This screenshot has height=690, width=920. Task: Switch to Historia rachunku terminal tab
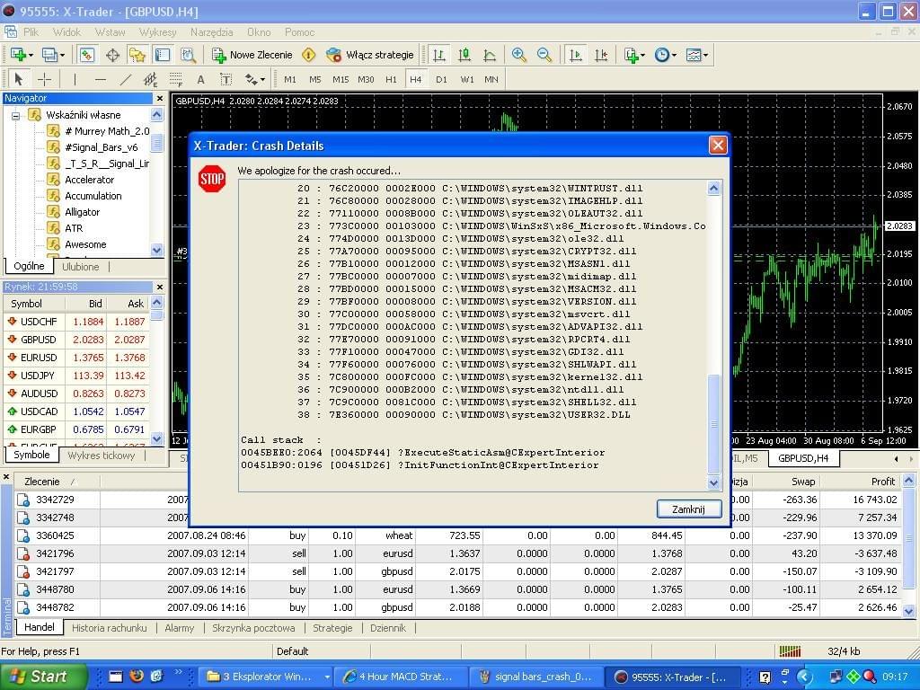click(109, 628)
